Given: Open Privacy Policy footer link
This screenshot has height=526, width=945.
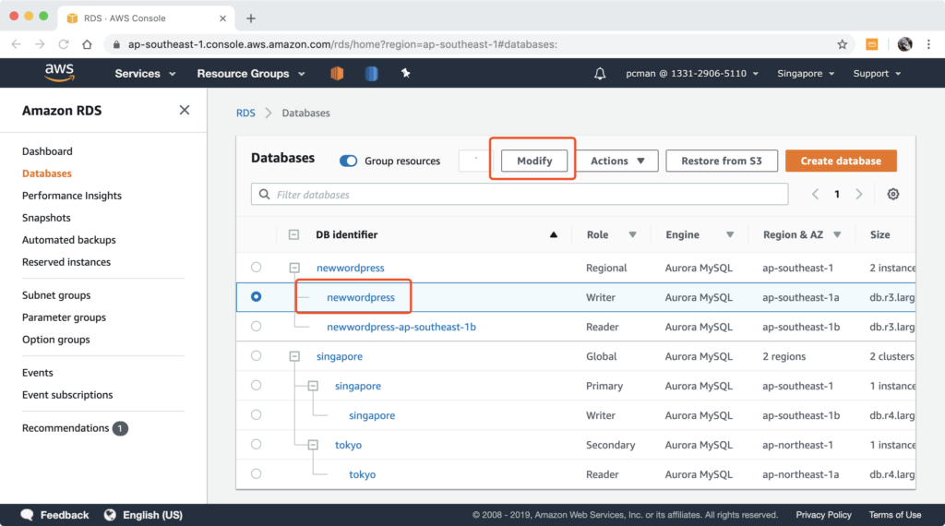Looking at the screenshot, I should pyautogui.click(x=823, y=515).
